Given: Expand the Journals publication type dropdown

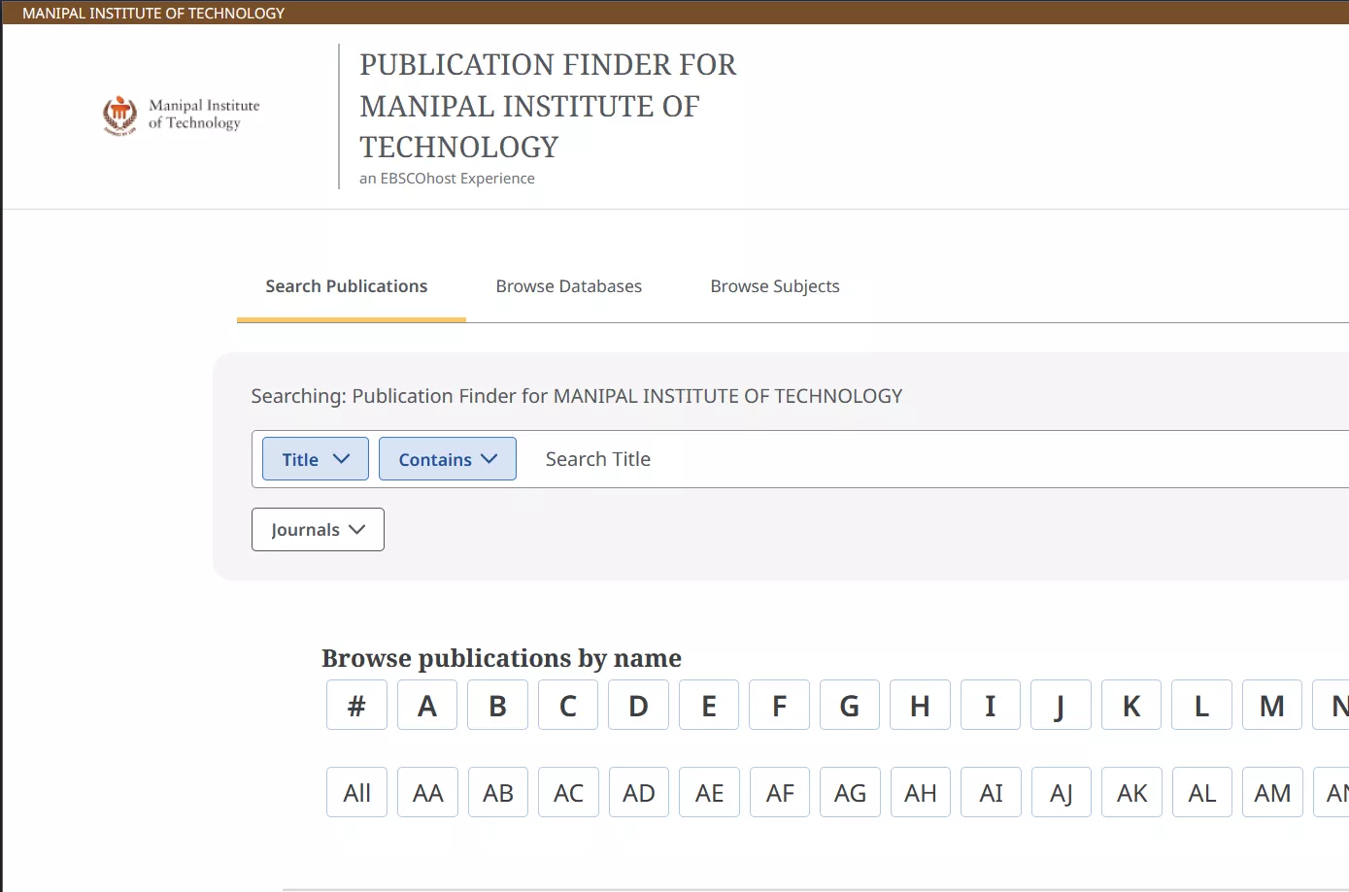Looking at the screenshot, I should coord(317,529).
